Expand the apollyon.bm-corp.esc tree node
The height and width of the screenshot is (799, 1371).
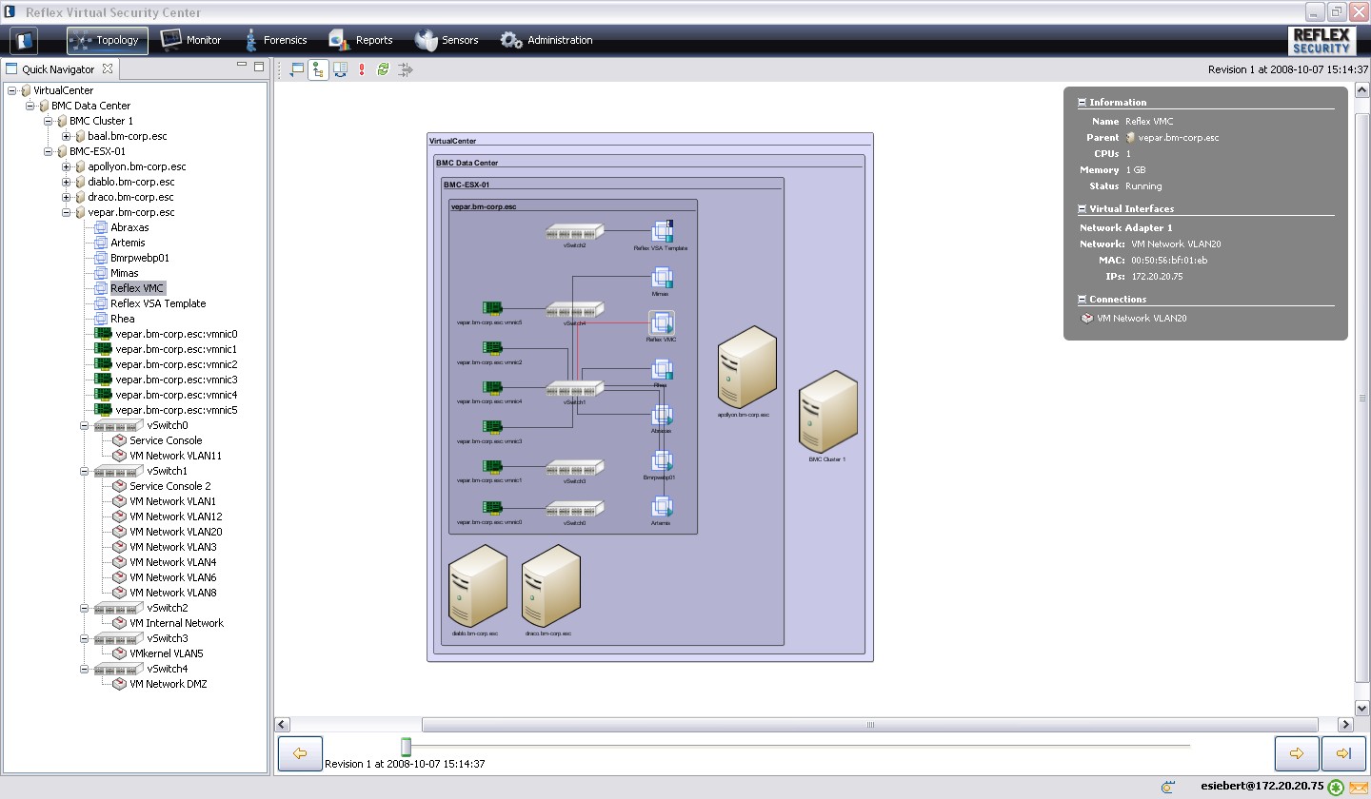coord(67,166)
